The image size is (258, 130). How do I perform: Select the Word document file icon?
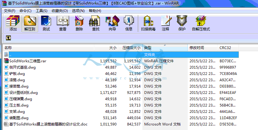[x=6, y=124]
